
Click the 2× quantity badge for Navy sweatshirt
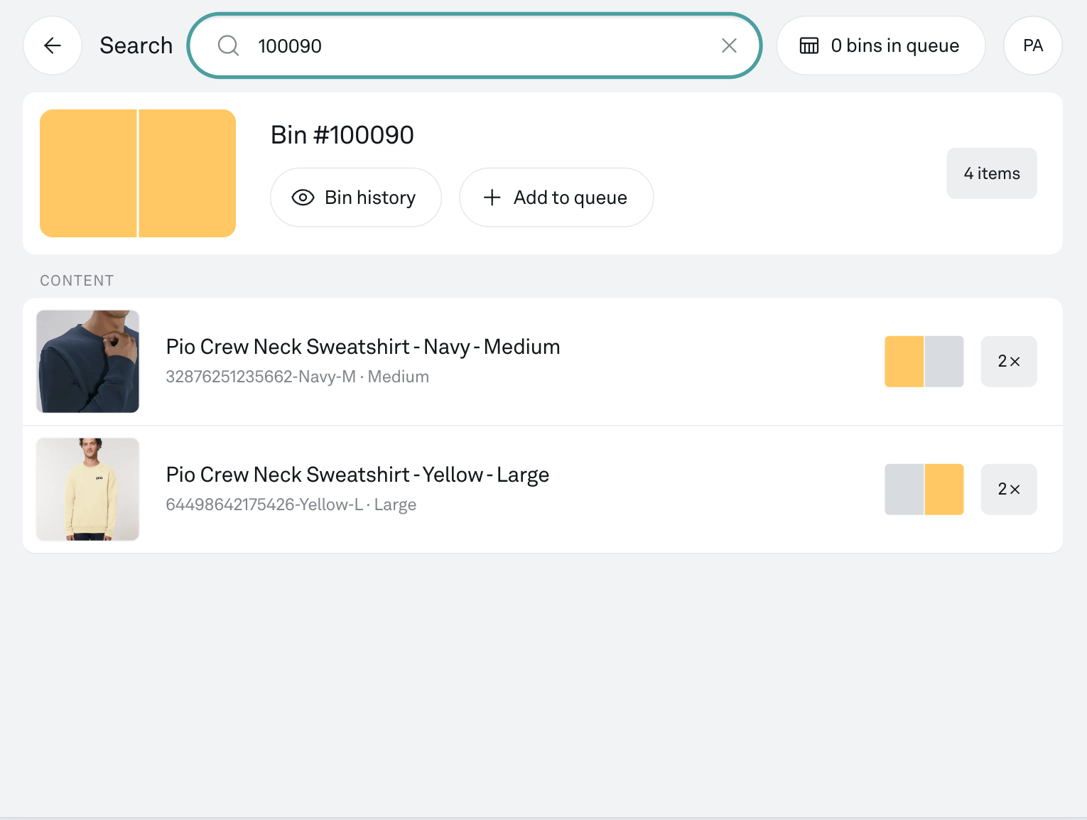point(1008,361)
